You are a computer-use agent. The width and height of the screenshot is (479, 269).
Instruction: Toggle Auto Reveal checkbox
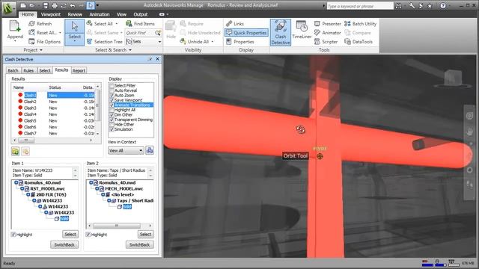112,90
